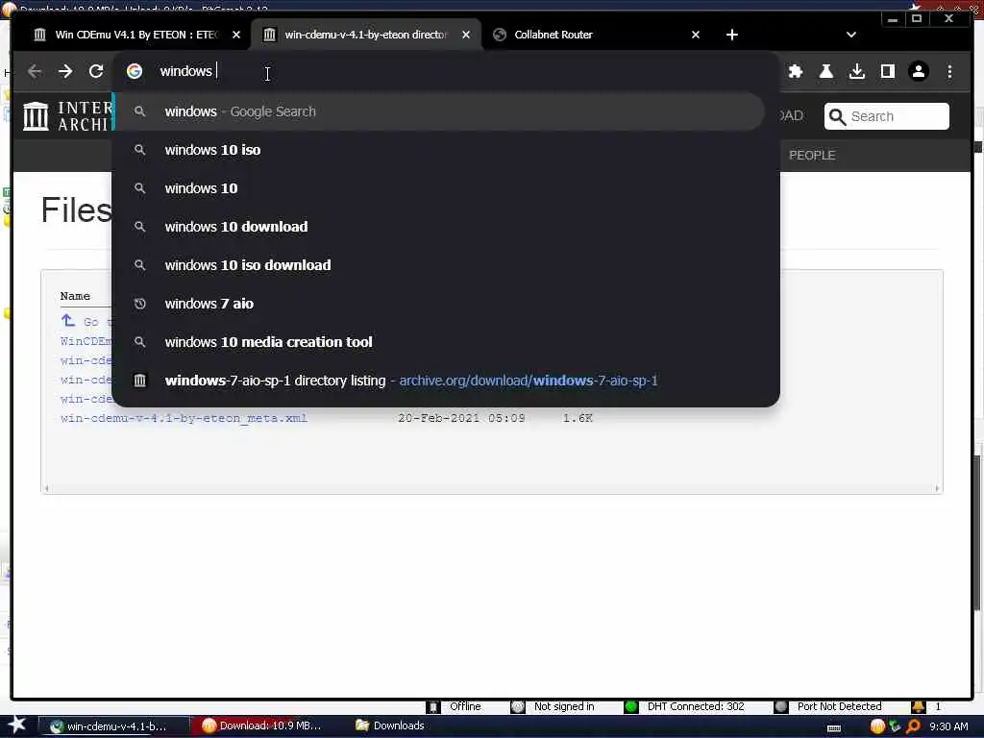
Task: Open the profile avatar icon
Action: (918, 71)
